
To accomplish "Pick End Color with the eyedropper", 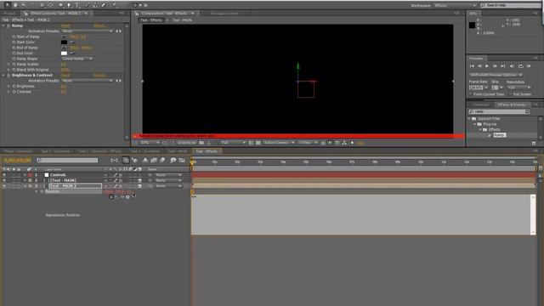I will click(72, 54).
